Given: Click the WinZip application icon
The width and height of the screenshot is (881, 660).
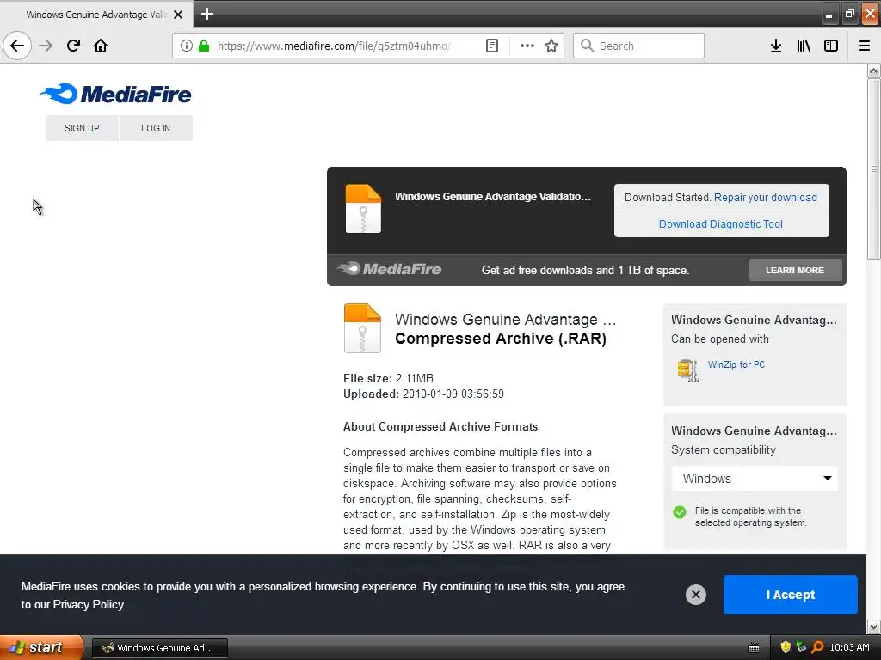Looking at the screenshot, I should pyautogui.click(x=687, y=370).
